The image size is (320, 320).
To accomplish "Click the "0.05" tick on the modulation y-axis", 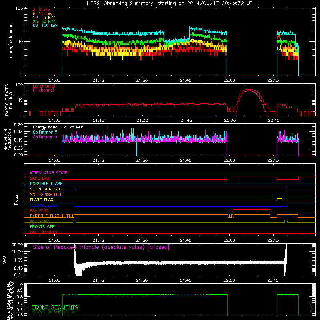I will click(18, 148).
